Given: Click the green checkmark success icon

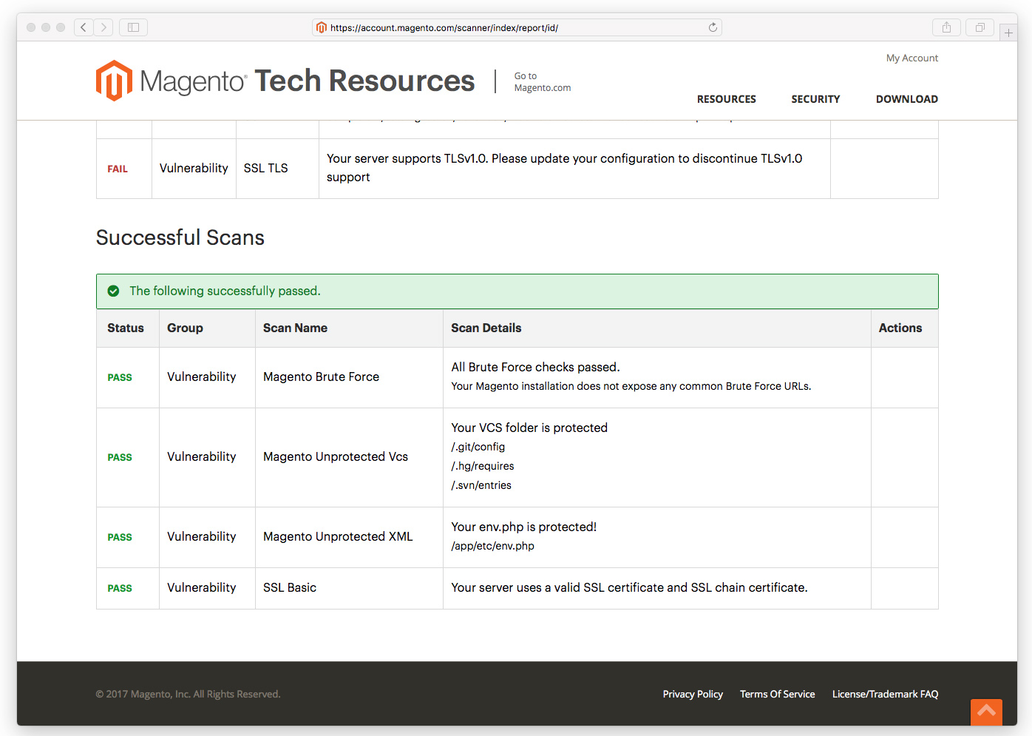Looking at the screenshot, I should pyautogui.click(x=113, y=291).
